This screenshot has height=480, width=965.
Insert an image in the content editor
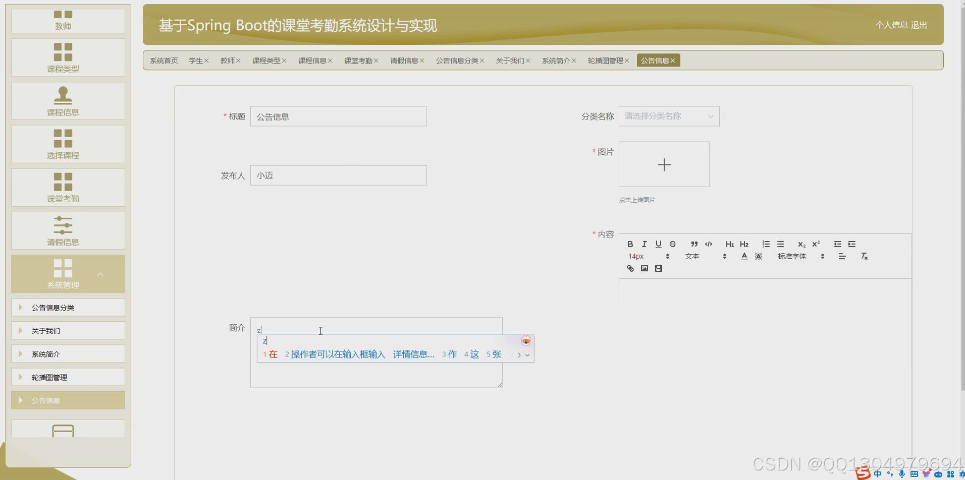[x=644, y=268]
